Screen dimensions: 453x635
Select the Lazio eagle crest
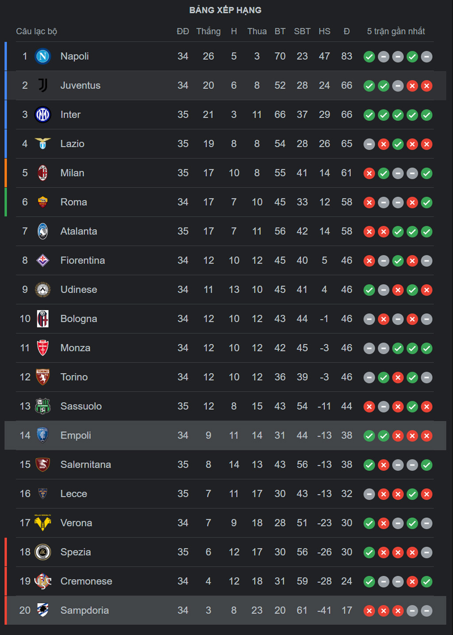43,144
